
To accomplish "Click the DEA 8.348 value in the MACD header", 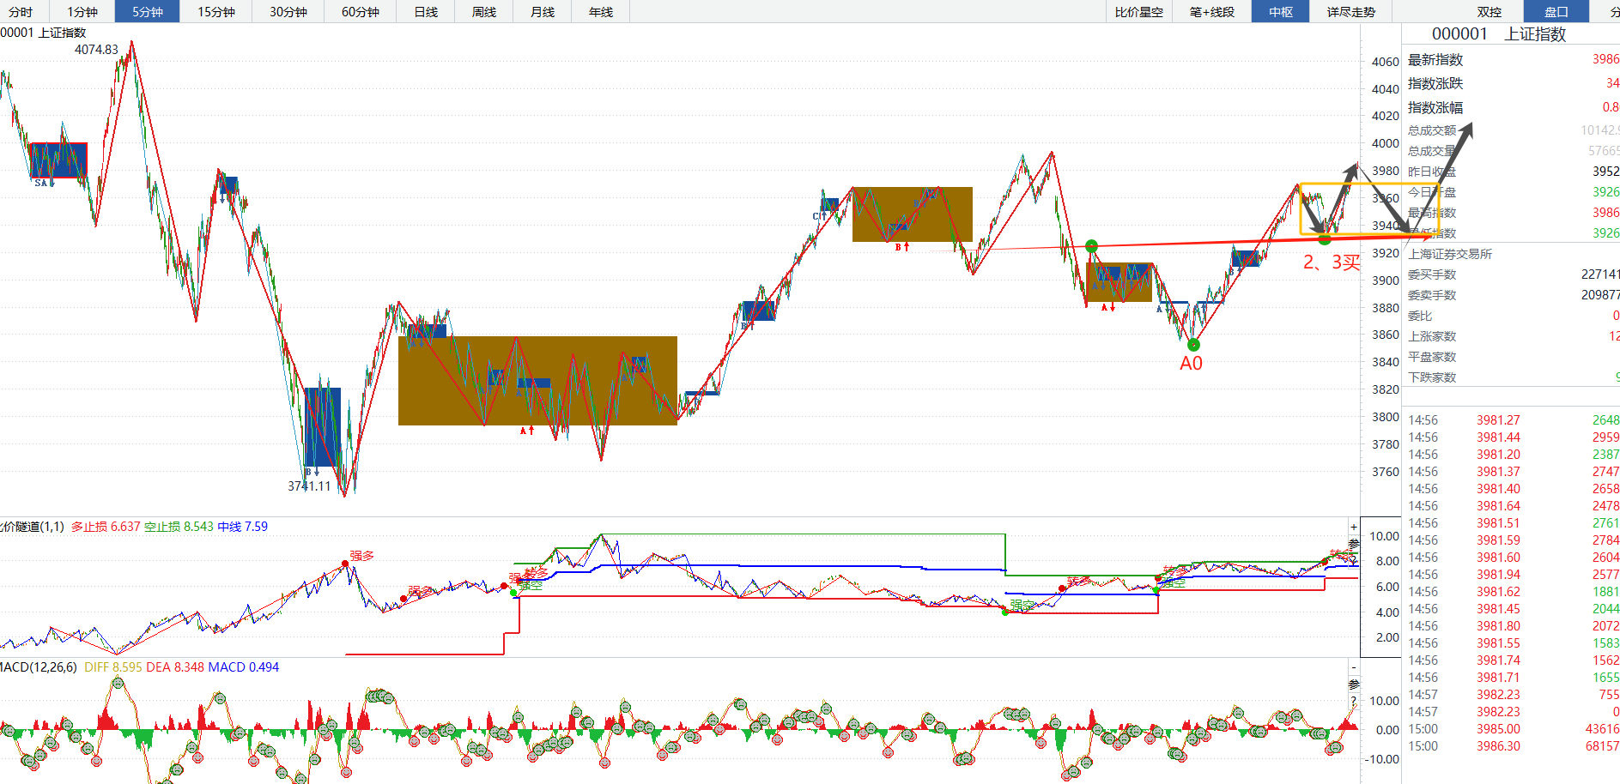I will (176, 667).
